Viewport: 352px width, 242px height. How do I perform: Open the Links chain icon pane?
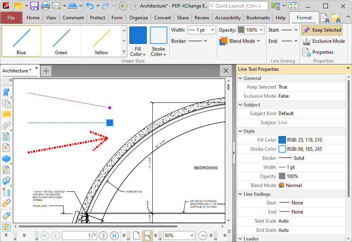pos(6,203)
